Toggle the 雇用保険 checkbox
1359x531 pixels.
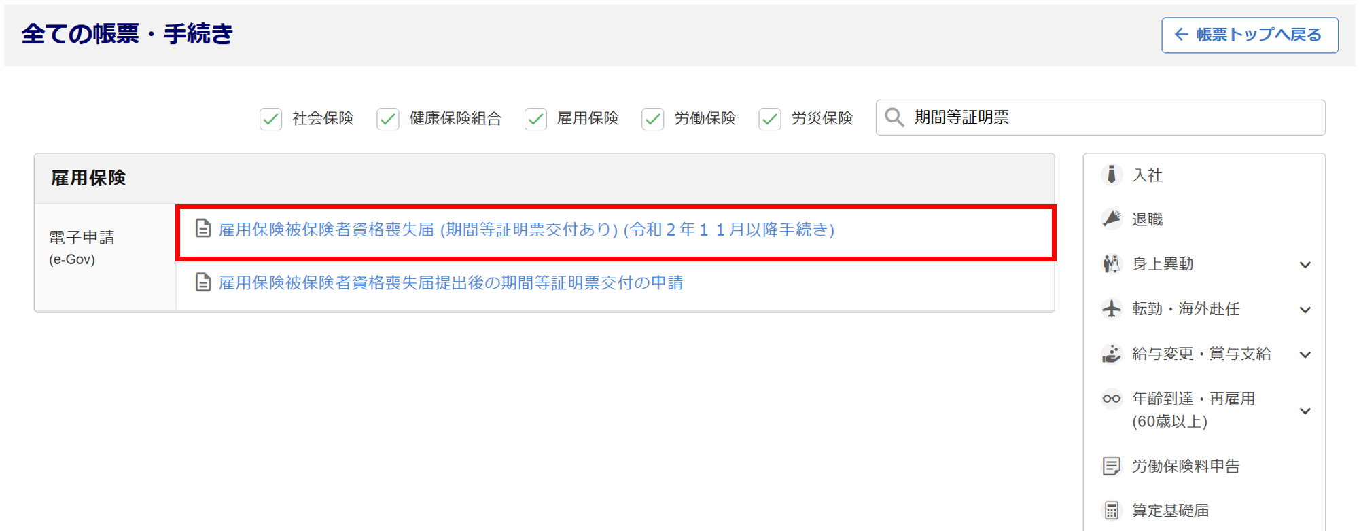(x=535, y=119)
